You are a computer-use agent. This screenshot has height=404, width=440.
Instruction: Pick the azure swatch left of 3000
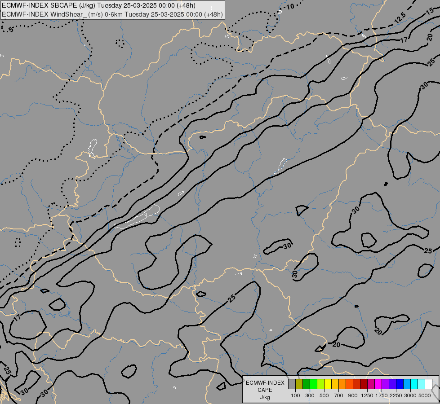(407, 384)
